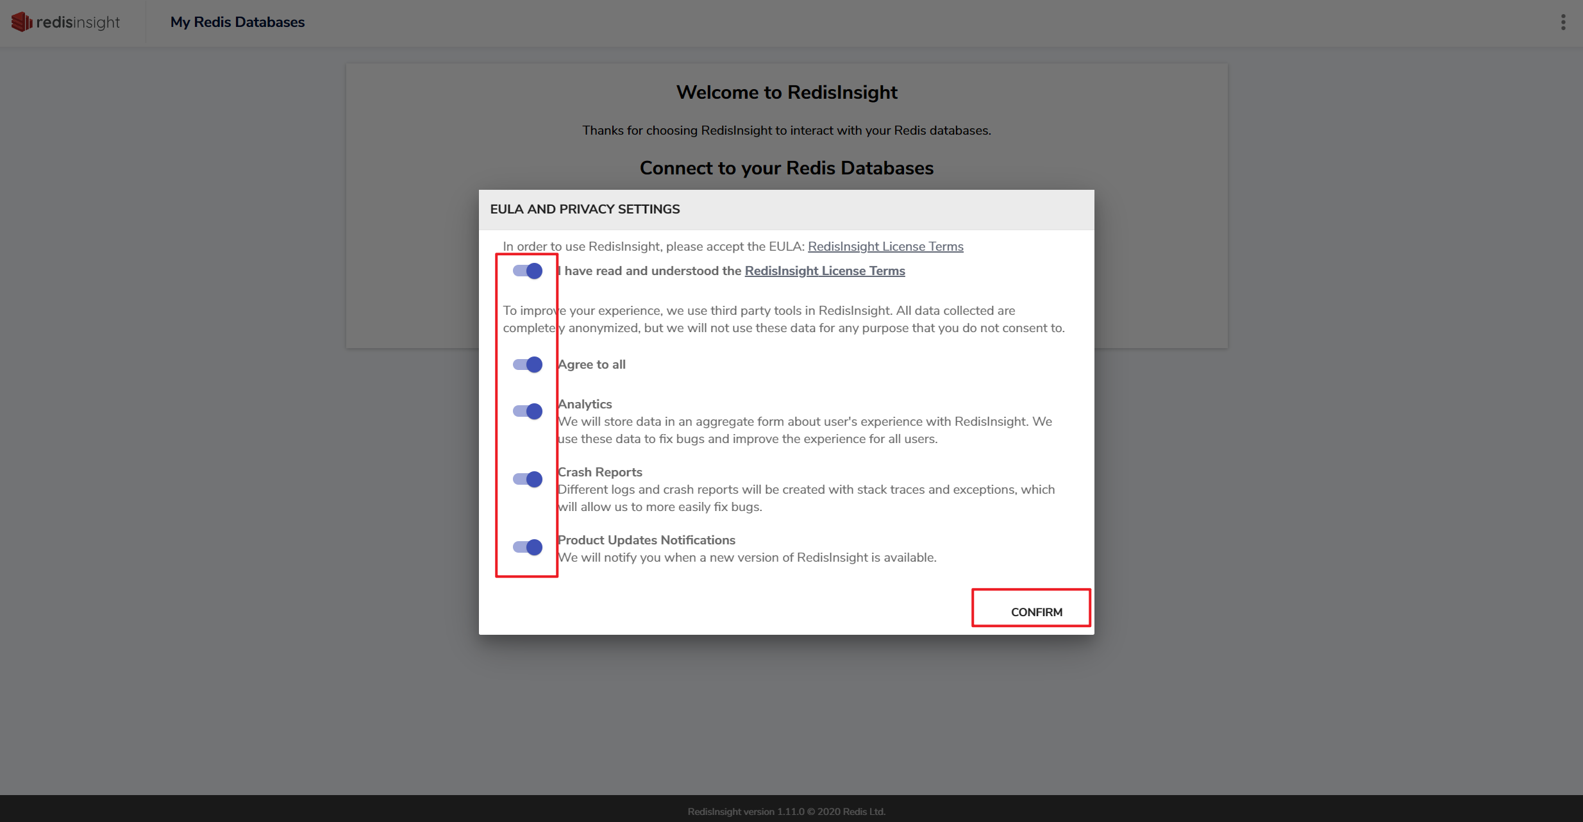Click the RedisInsight version footer text

tap(787, 812)
